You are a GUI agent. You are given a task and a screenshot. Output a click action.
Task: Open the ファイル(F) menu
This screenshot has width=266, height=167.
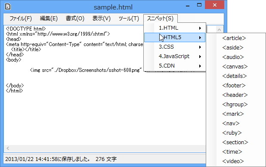tap(21, 19)
